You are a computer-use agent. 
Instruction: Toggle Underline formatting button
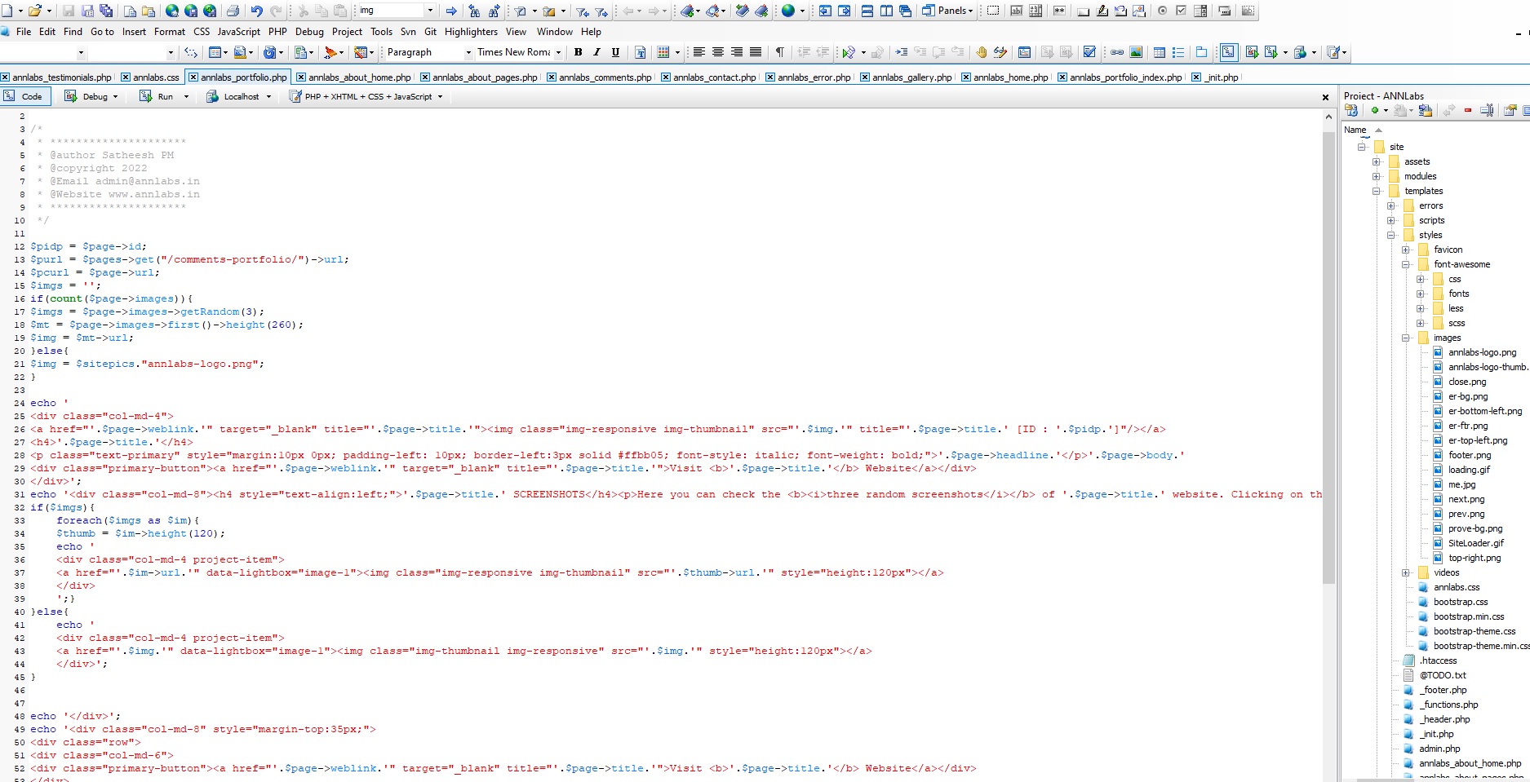[x=615, y=52]
